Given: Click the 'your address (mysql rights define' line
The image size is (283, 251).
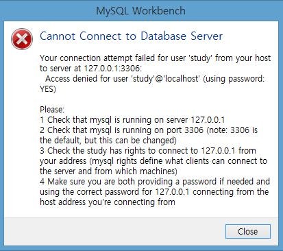Looking at the screenshot, I should [153, 161].
